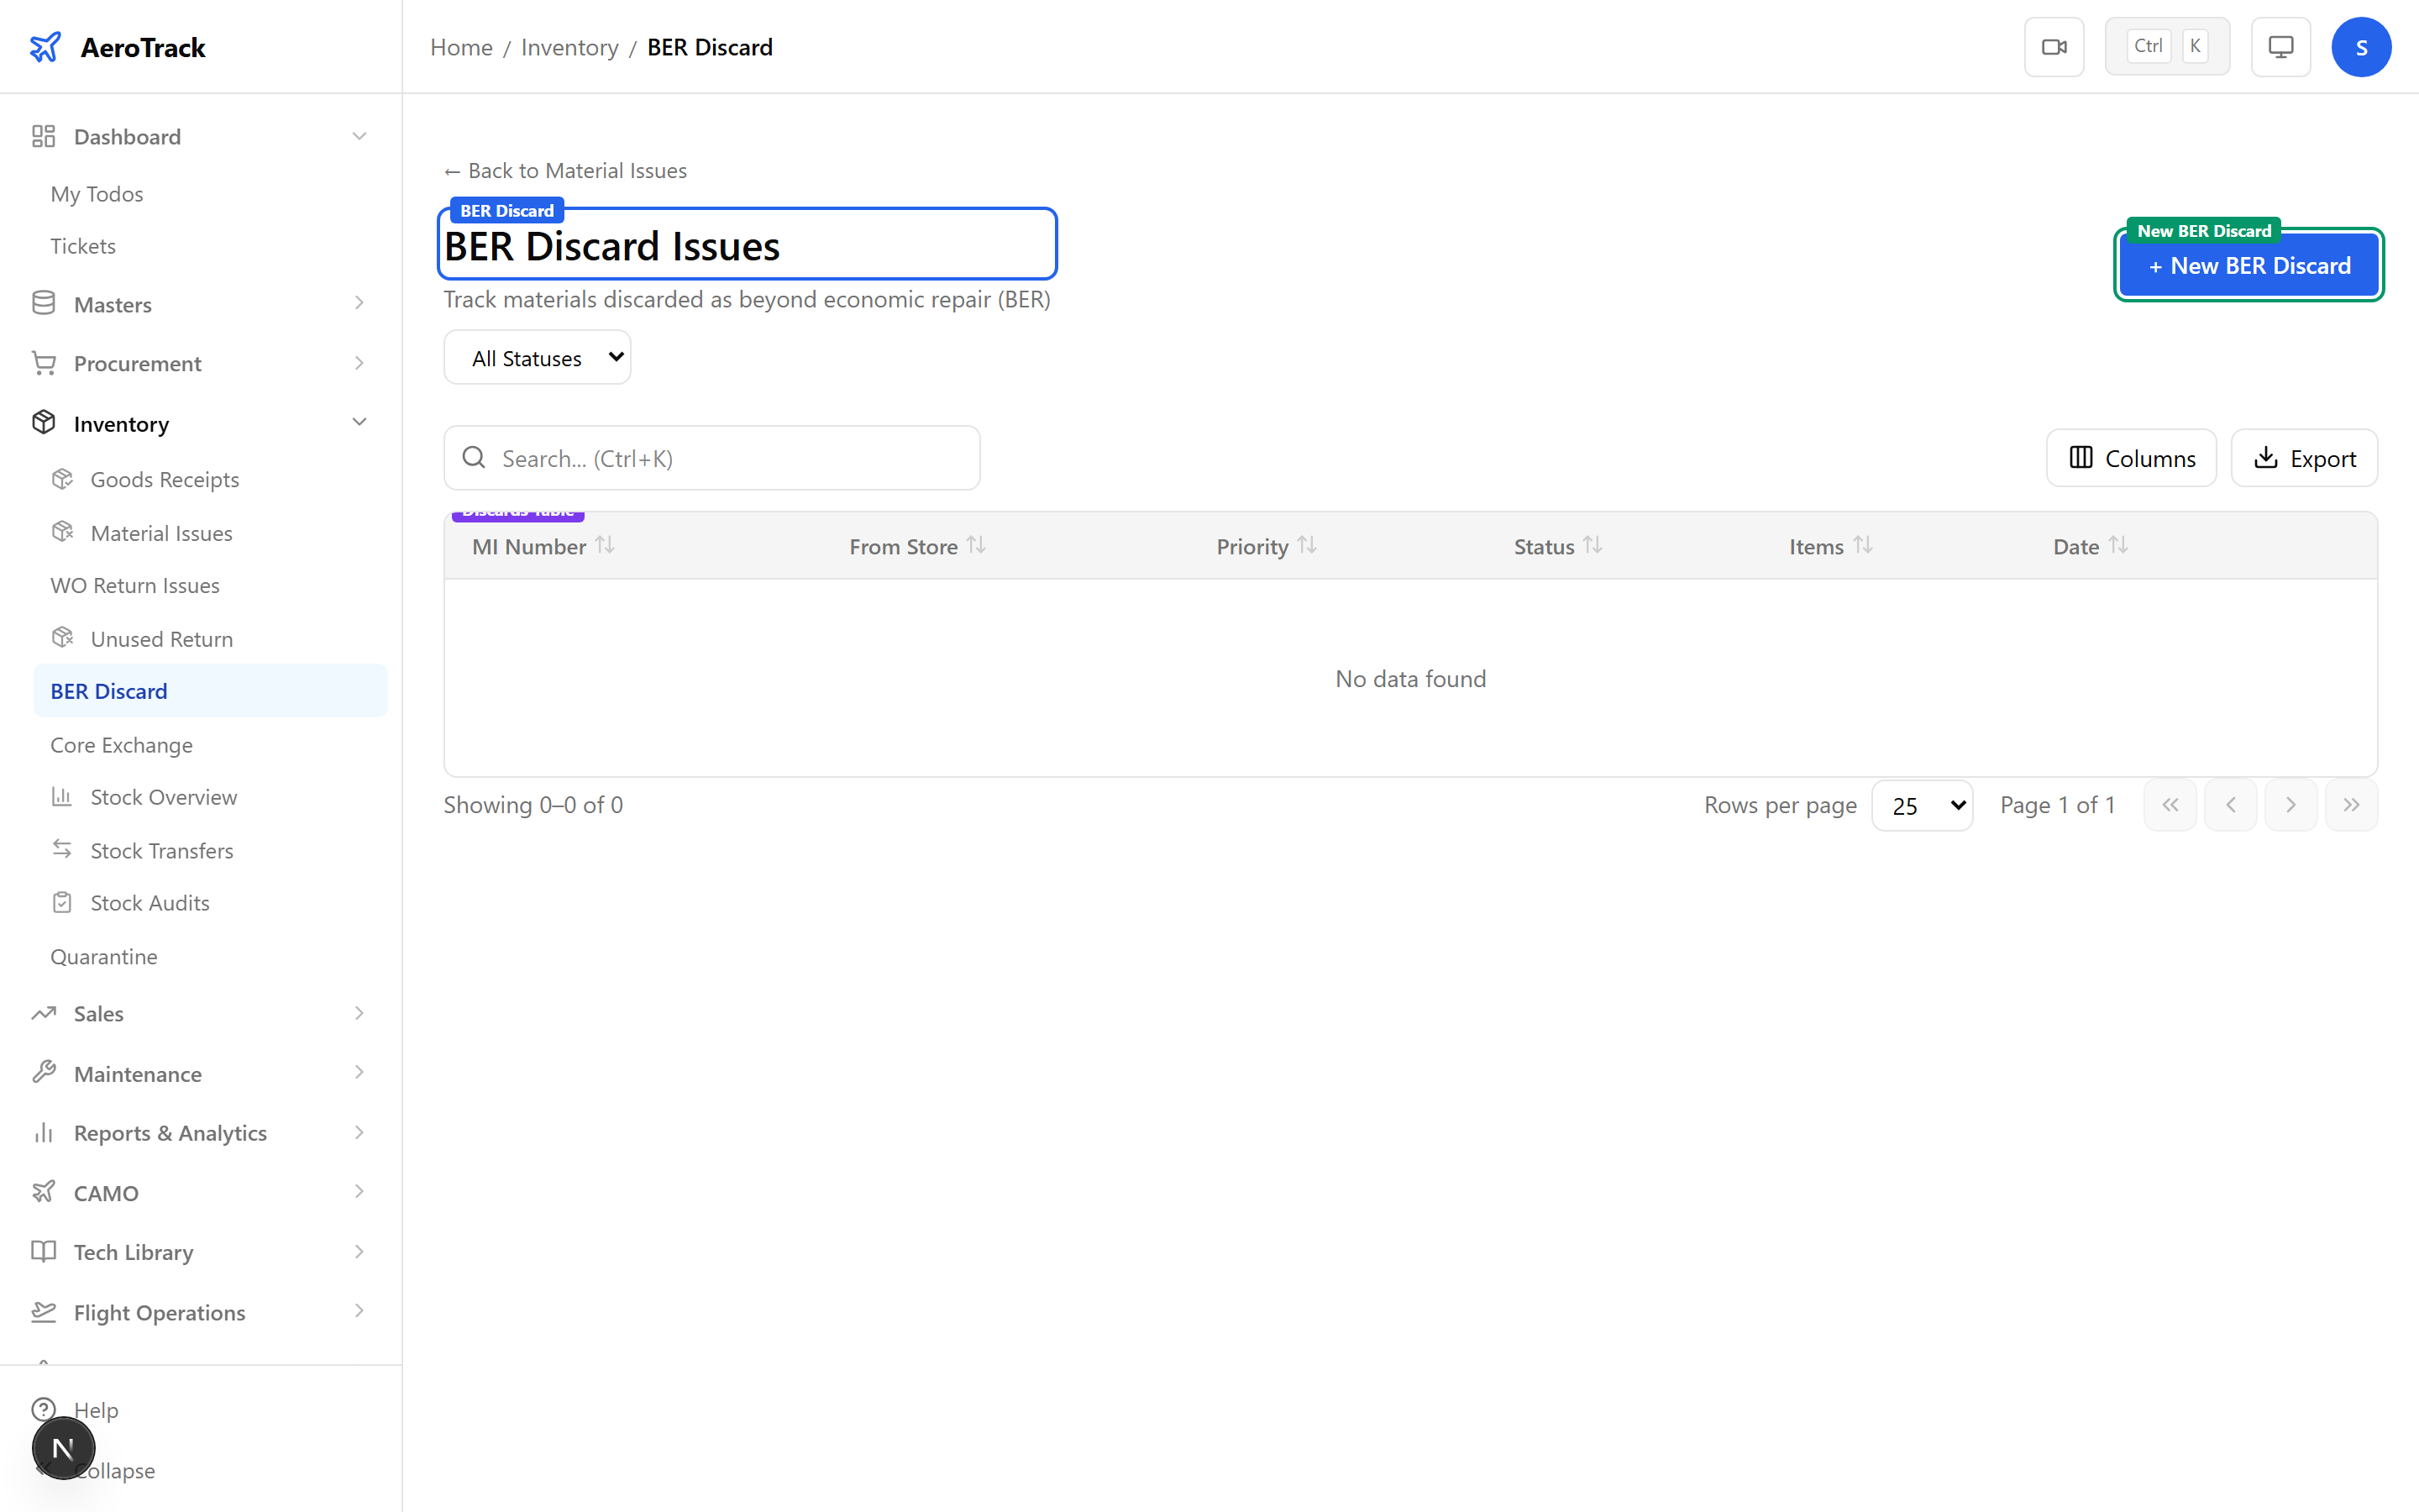Expand the Reports & Analytics section
Image resolution: width=2419 pixels, height=1512 pixels.
click(x=359, y=1133)
